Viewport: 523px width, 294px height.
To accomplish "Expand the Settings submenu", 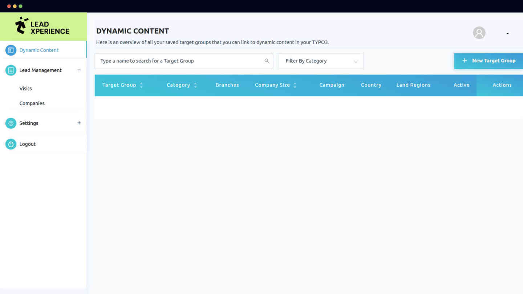I will tap(79, 123).
